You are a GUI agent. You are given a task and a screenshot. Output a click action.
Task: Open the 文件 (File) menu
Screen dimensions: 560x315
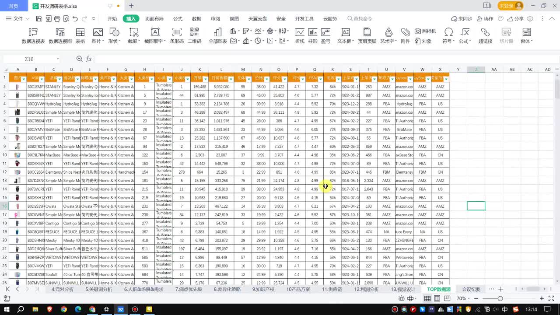pos(17,19)
